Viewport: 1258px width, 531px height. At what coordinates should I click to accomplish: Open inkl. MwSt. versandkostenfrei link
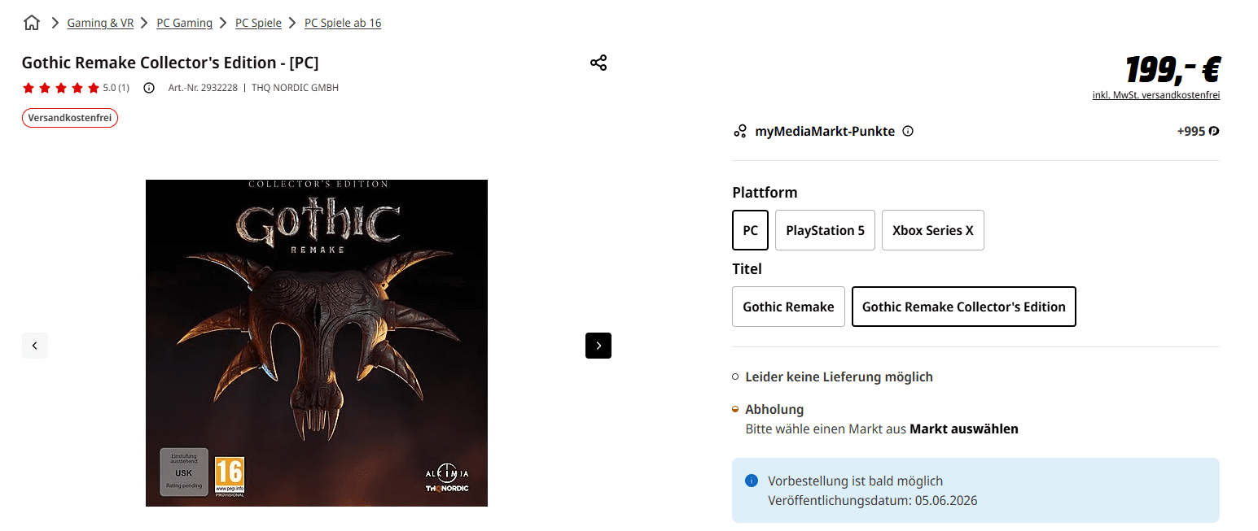click(1155, 95)
